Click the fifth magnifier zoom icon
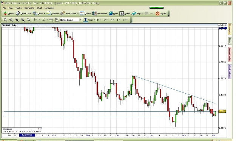Image resolution: width=236 pixels, height=141 pixels. [x=28, y=20]
